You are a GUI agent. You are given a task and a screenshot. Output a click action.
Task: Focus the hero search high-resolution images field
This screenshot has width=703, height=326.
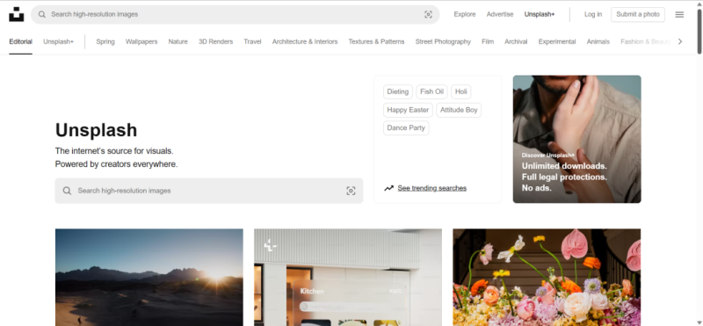pos(209,191)
